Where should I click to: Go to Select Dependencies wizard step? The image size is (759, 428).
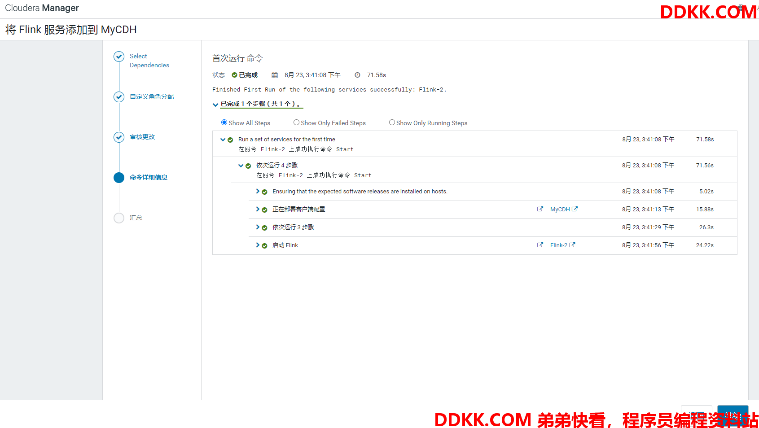[149, 61]
